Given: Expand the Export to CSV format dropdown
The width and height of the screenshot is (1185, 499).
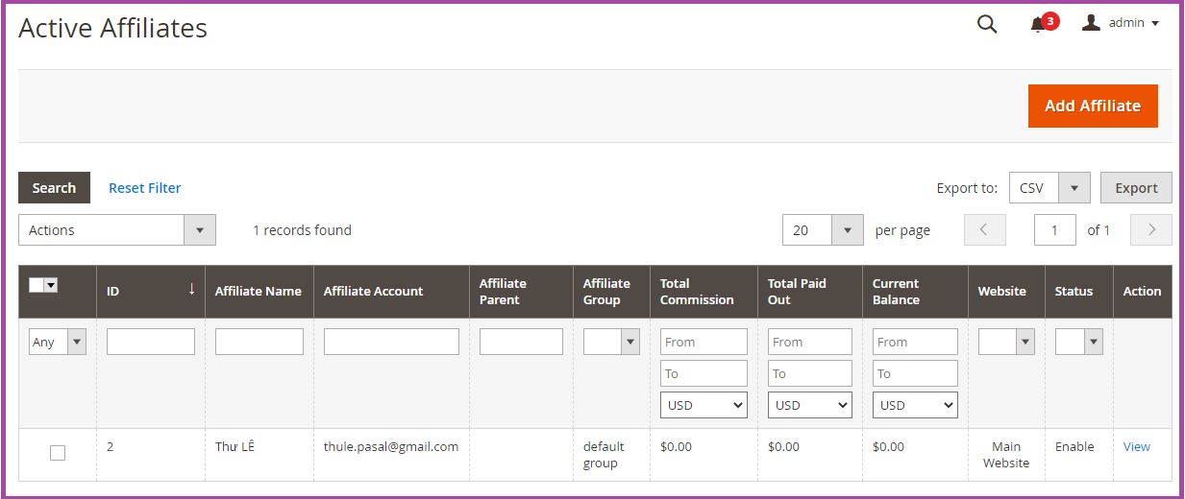Looking at the screenshot, I should pos(1074,188).
